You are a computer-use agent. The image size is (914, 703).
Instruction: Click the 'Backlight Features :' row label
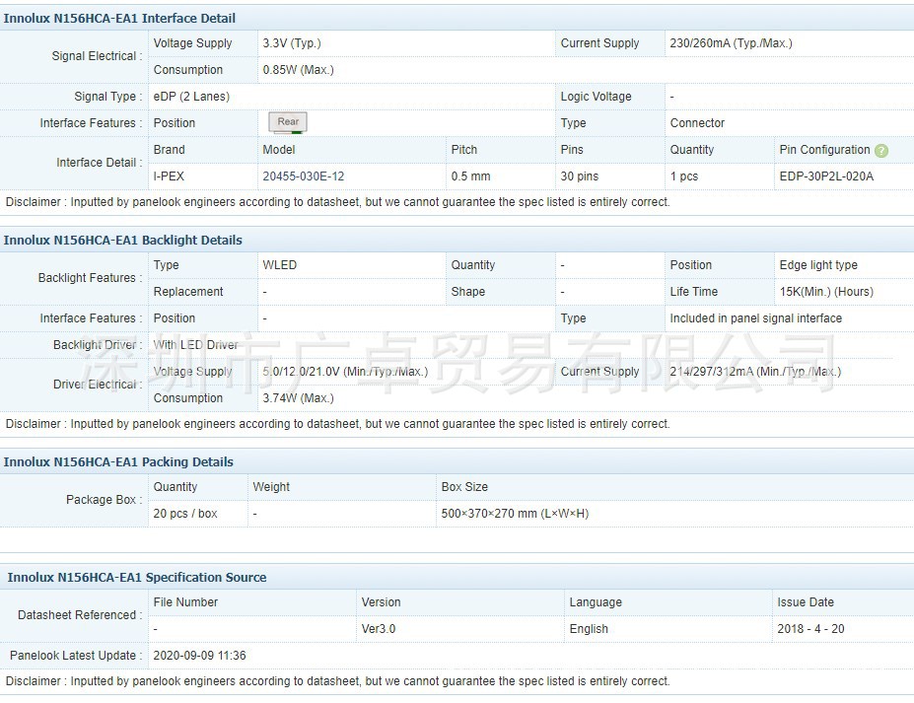[x=91, y=278]
